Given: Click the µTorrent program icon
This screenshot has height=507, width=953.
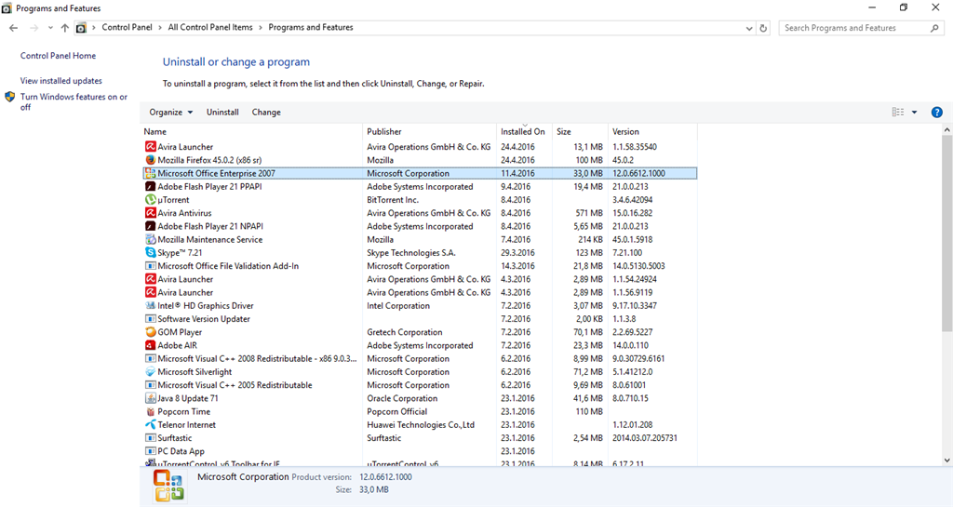Looking at the screenshot, I should 150,200.
